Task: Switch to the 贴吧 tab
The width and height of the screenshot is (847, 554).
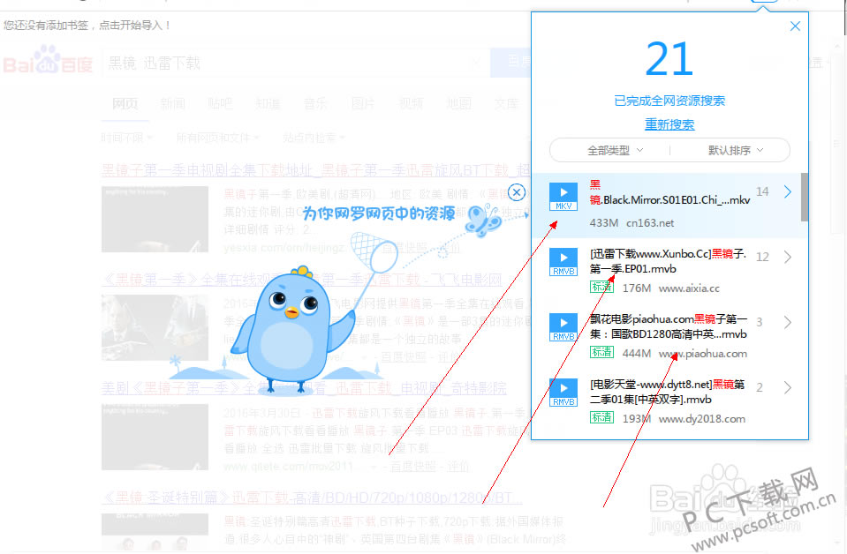Action: [x=220, y=103]
